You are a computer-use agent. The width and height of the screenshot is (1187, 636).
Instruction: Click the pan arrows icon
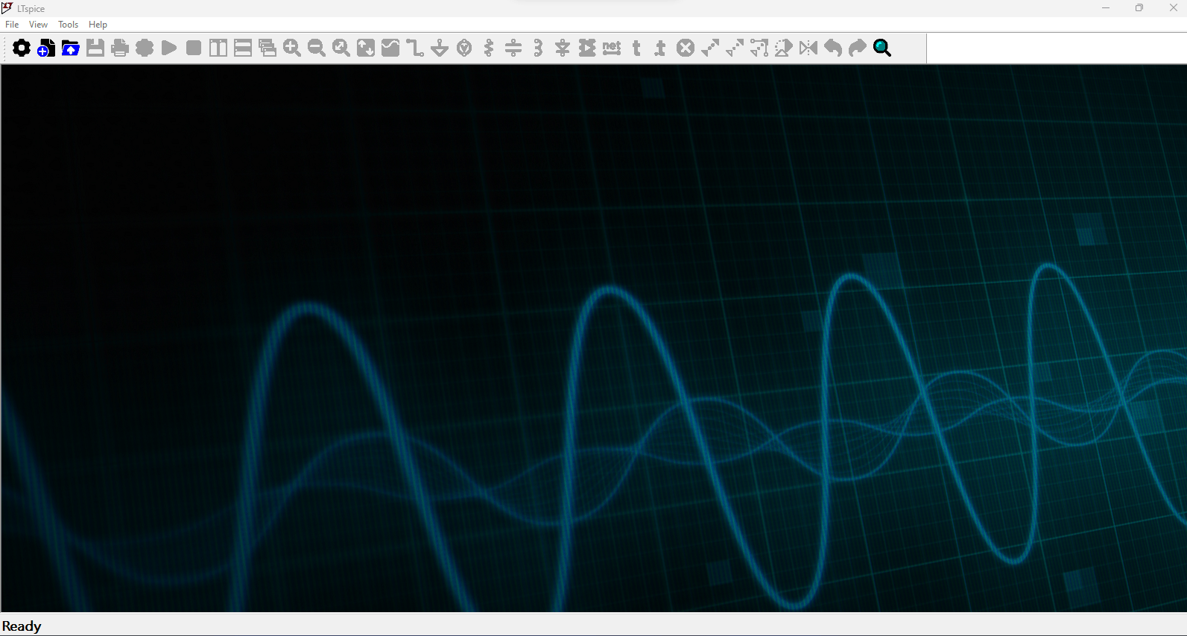pyautogui.click(x=366, y=48)
